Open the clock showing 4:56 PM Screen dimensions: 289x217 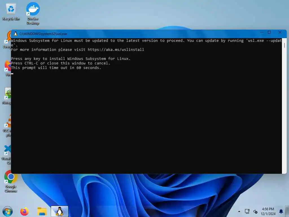tap(268, 211)
